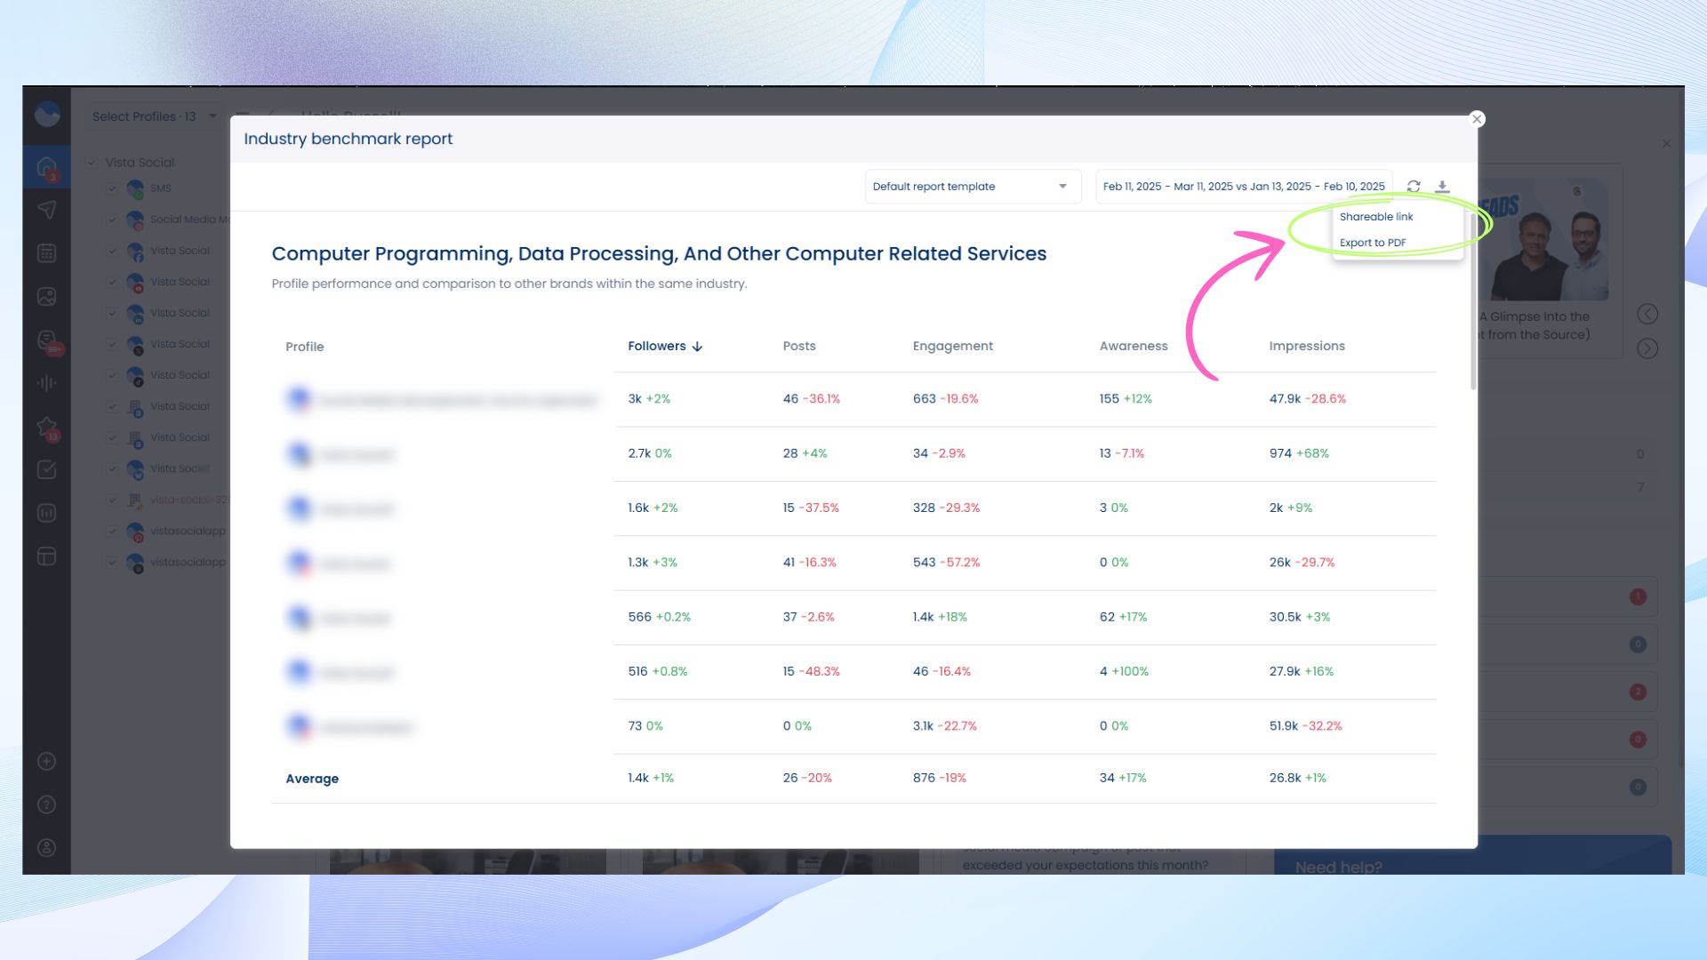1707x960 pixels.
Task: Sort the table by Followers column
Action: pos(664,346)
